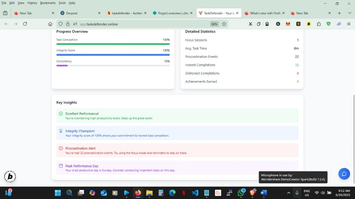Click the Dishonest Completions label
Viewport: 355px width, 199px height.
point(202,73)
